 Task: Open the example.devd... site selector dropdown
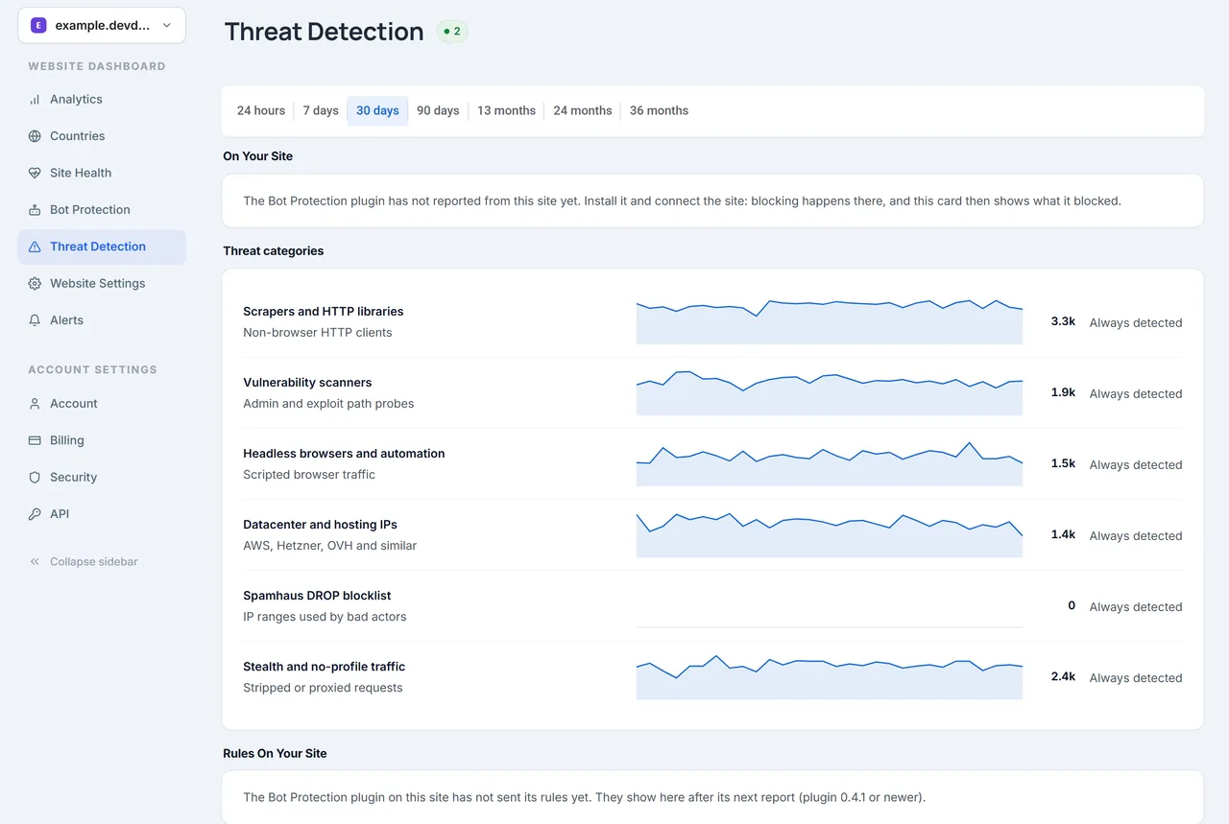(x=102, y=26)
